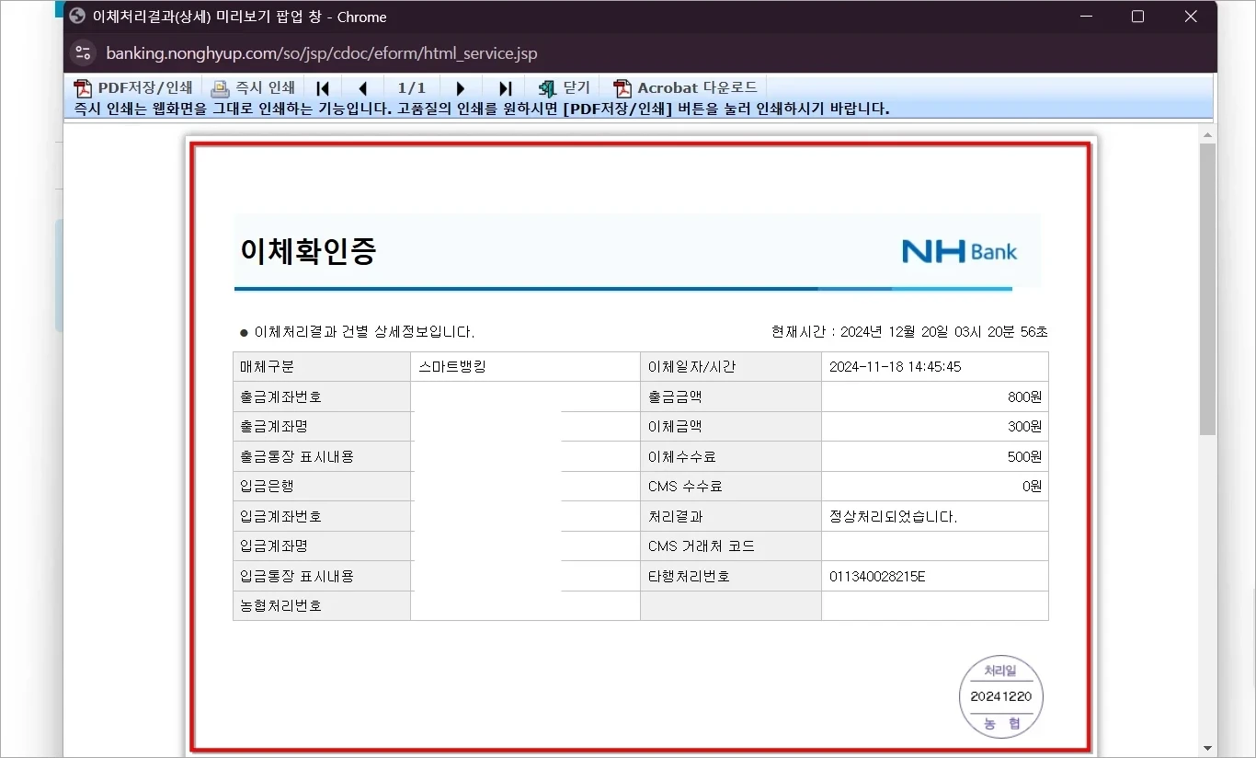Click the Acrobat 다운로드 PDF icon
Viewport: 1256px width, 758px height.
click(x=621, y=87)
